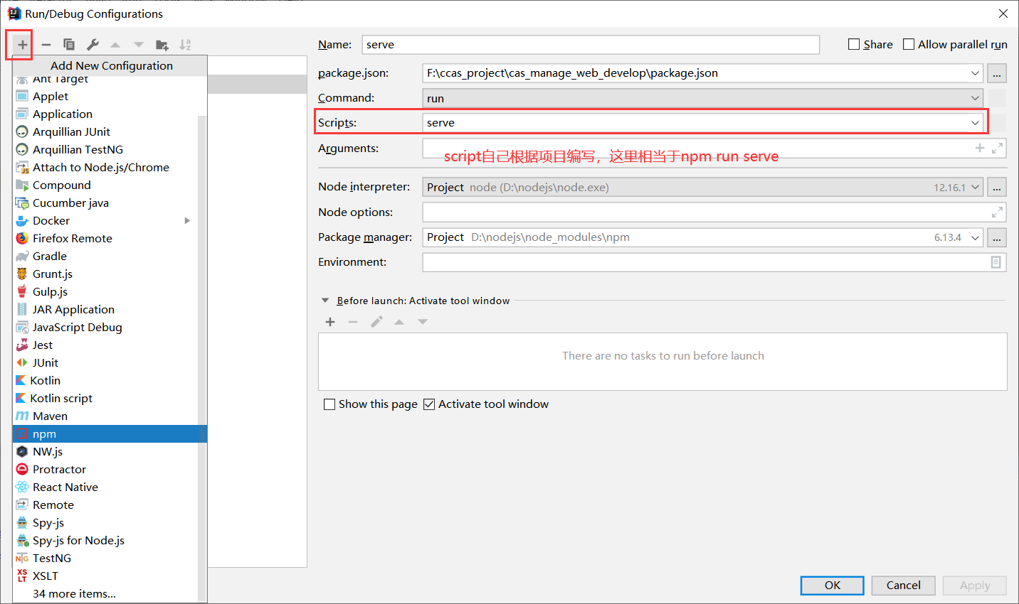Viewport: 1019px width, 604px height.
Task: Close the Run/Debug Configurations dialog
Action: point(1003,14)
